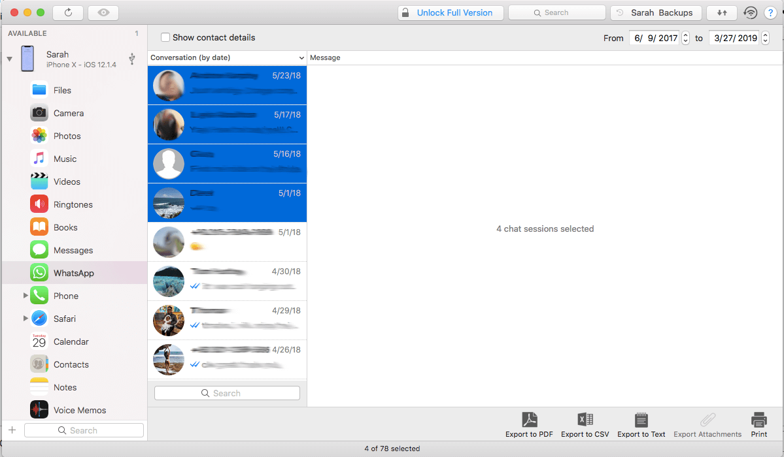The height and width of the screenshot is (457, 784).
Task: Click the top toolbar Search field
Action: pos(556,12)
